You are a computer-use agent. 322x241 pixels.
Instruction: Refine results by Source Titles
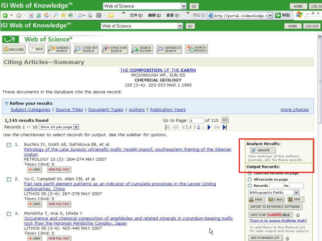[69, 110]
